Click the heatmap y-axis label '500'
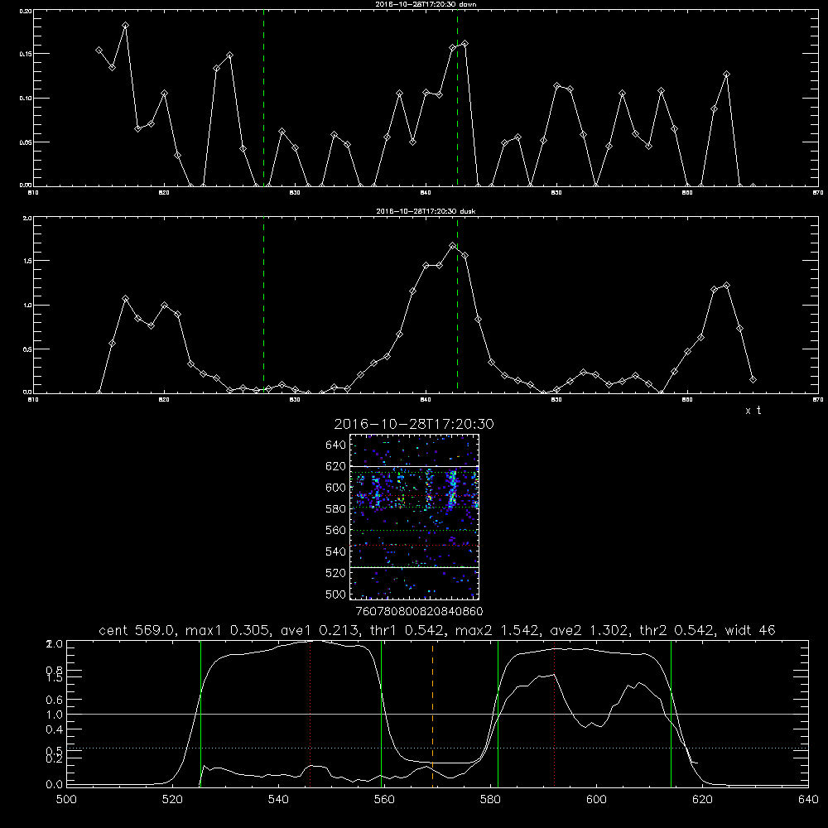This screenshot has height=828, width=828. (335, 595)
